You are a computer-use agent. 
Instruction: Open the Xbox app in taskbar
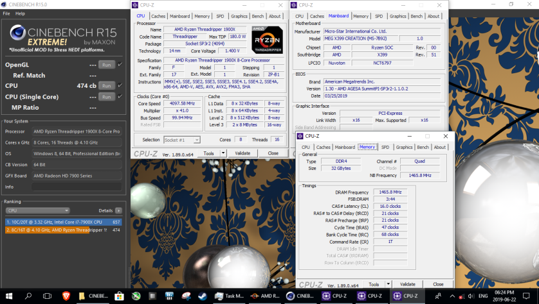[136, 296]
